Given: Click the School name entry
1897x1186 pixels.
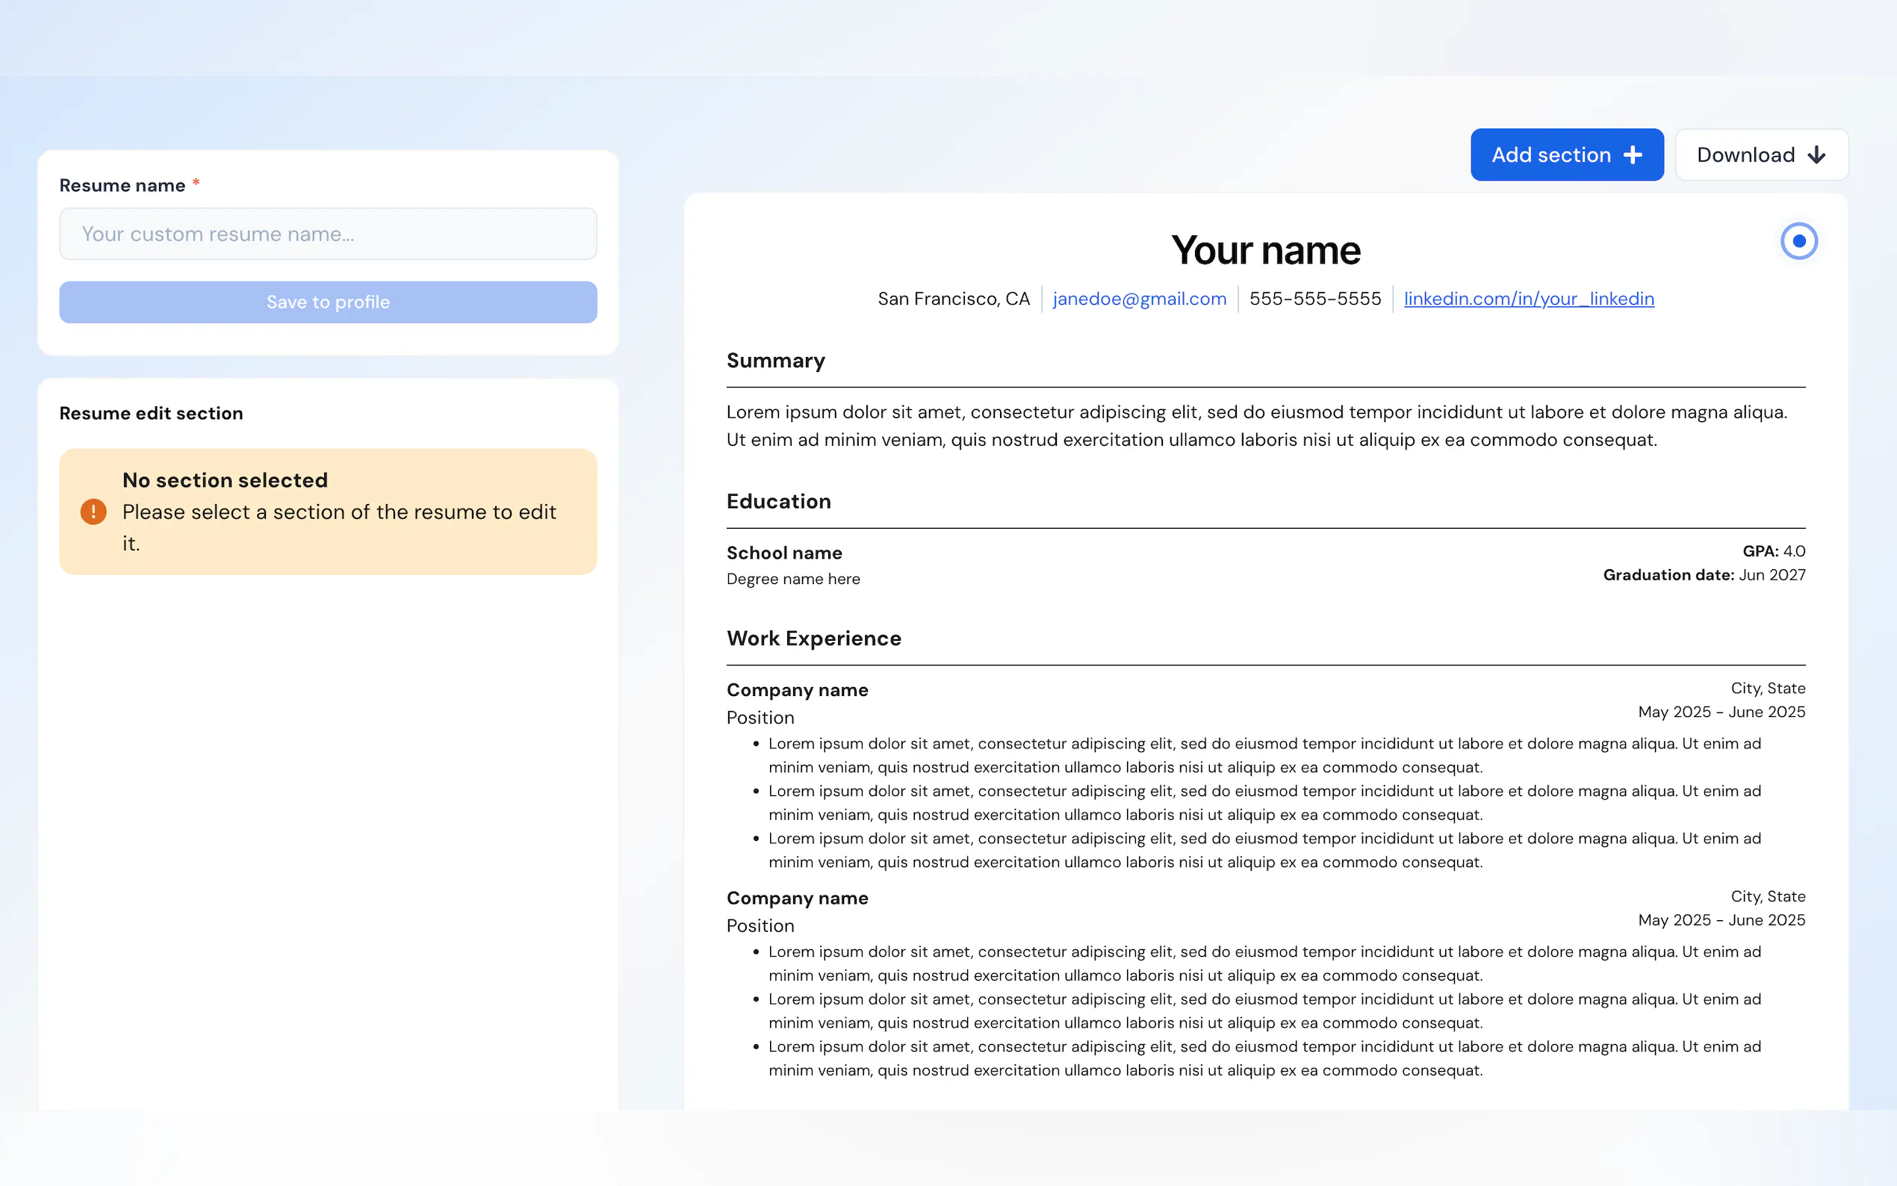Looking at the screenshot, I should pos(784,553).
